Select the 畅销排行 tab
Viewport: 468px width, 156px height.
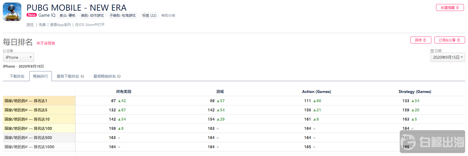[41, 76]
